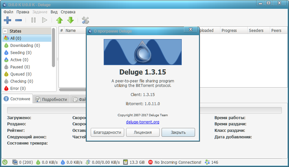This screenshot has width=289, height=167.
Task: Open the Вид menu
Action: [x=54, y=12]
